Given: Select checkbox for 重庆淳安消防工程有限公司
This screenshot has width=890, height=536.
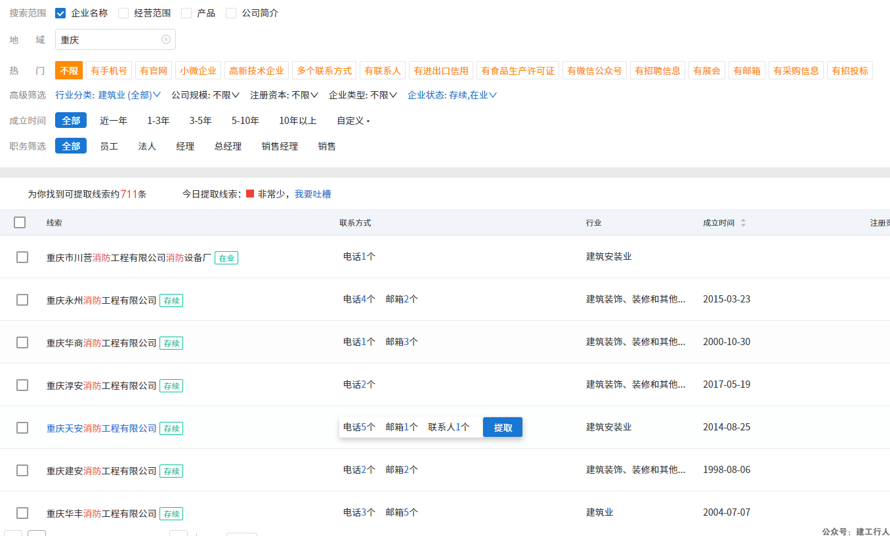Looking at the screenshot, I should (22, 385).
